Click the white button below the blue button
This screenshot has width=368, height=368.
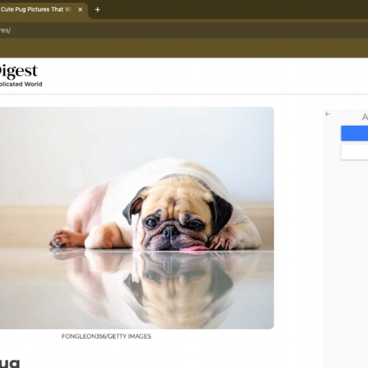click(x=355, y=152)
